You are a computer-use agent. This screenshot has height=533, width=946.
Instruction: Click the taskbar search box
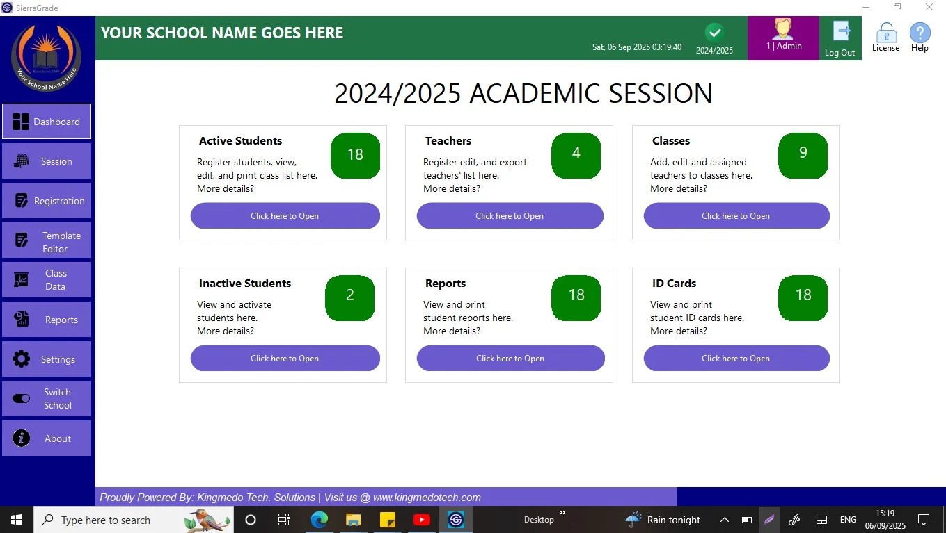tap(133, 520)
